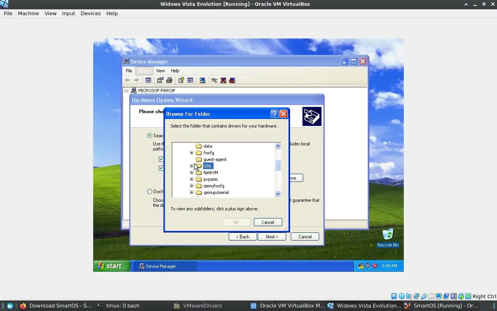The width and height of the screenshot is (497, 311).
Task: Select qemufwcfg folder in tree
Action: [214, 186]
